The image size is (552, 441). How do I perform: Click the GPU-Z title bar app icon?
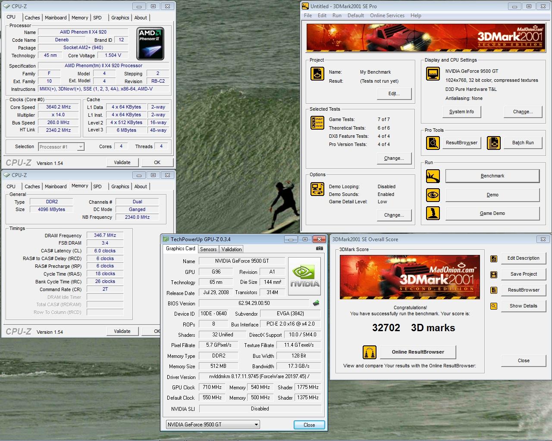pyautogui.click(x=166, y=239)
